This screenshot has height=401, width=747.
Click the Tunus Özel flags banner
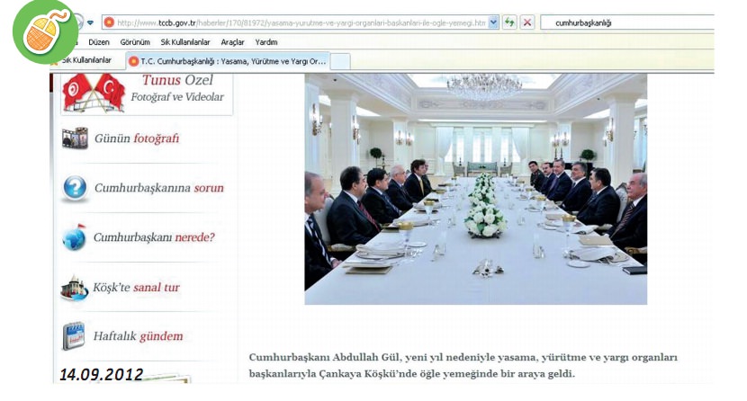147,94
